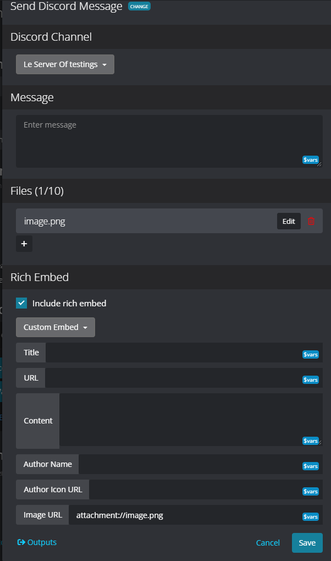Open $vars picker for the Message field
Image resolution: width=331 pixels, height=561 pixels.
click(x=311, y=159)
